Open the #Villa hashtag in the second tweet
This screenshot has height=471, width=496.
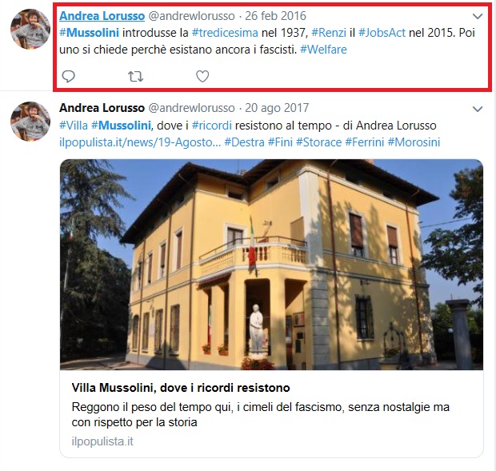tap(74, 126)
